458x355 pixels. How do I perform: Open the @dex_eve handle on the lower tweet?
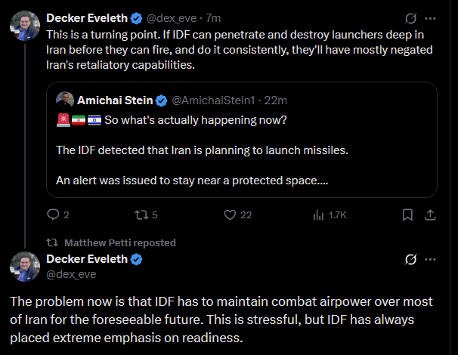click(x=71, y=274)
